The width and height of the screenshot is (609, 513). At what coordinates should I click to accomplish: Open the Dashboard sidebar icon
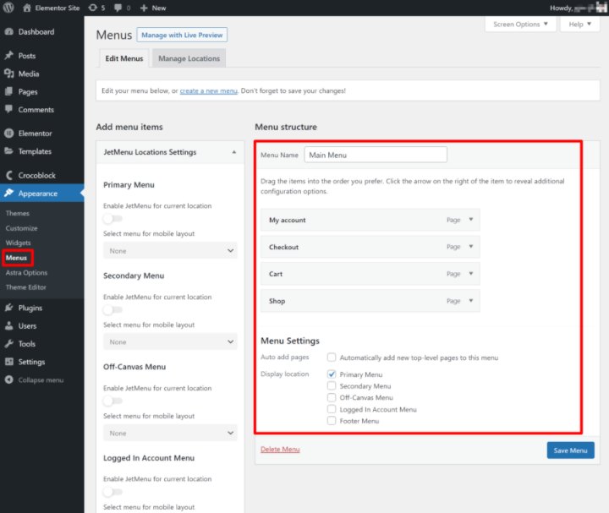coord(9,32)
